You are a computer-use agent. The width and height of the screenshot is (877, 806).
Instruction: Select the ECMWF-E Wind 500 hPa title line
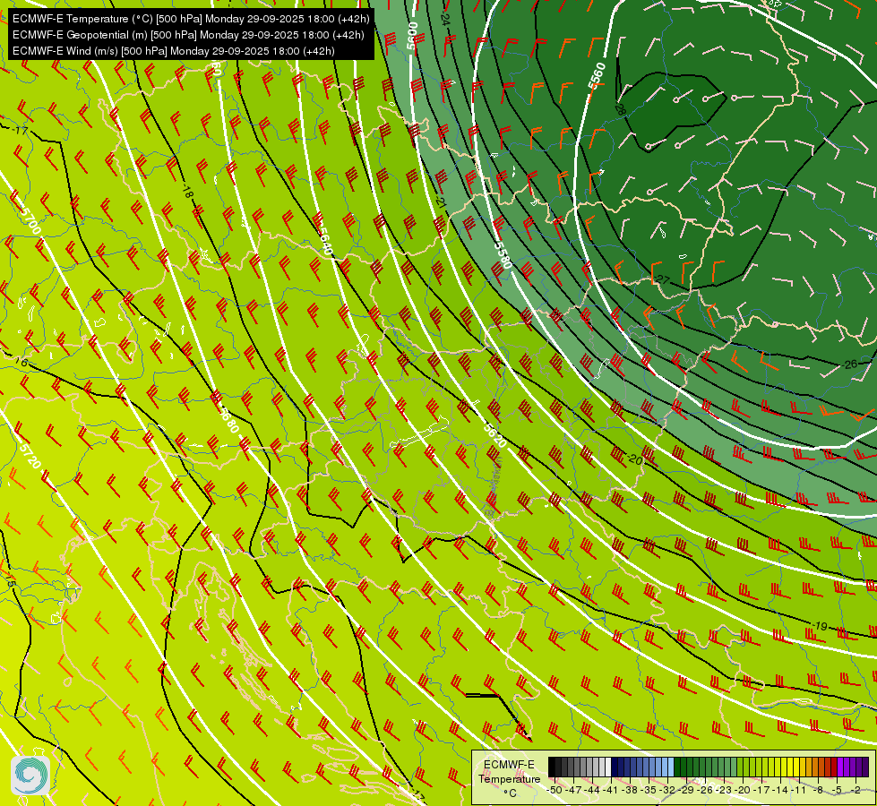[x=174, y=51]
